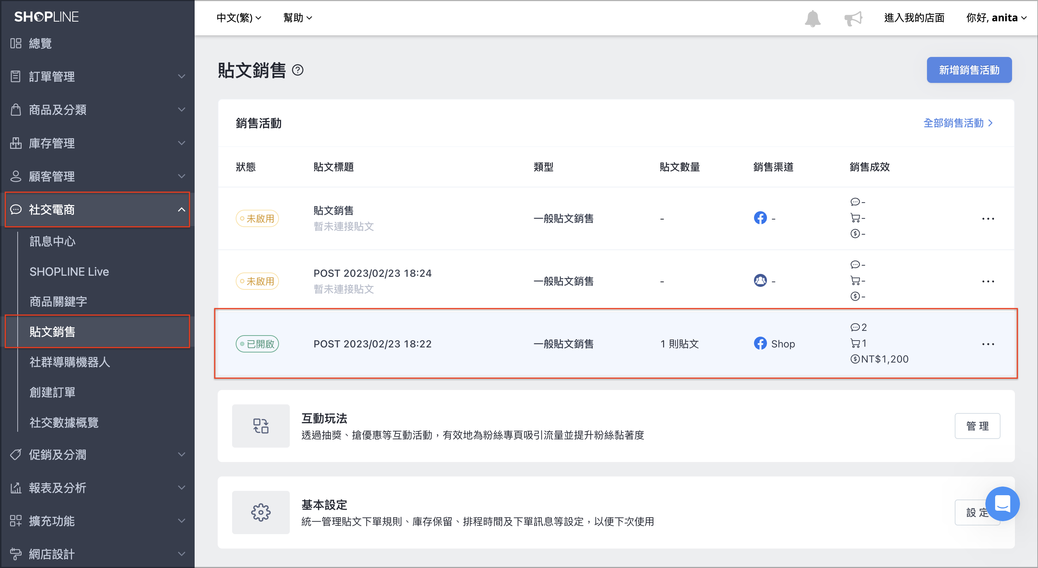This screenshot has width=1038, height=568.
Task: Open the 中文(繁) language dropdown
Action: [x=239, y=18]
